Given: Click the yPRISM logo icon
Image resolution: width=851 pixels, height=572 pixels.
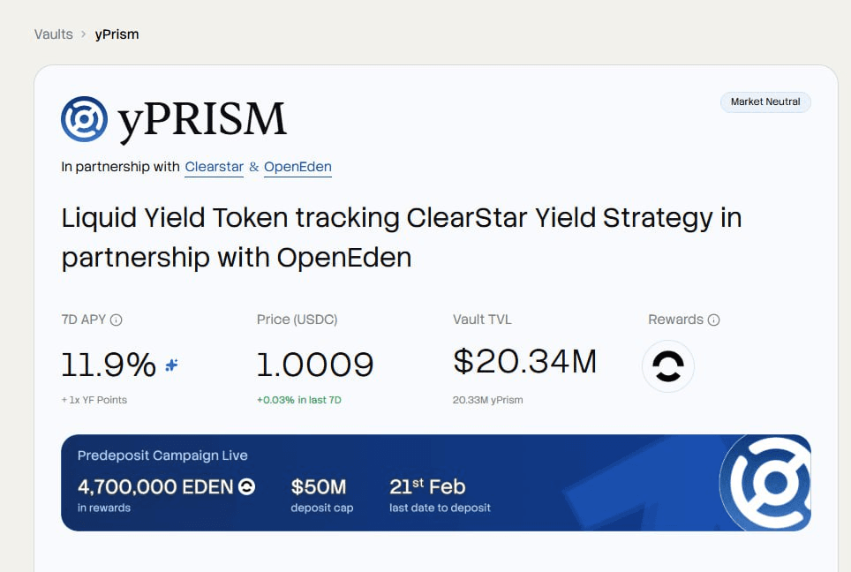Looking at the screenshot, I should (84, 119).
